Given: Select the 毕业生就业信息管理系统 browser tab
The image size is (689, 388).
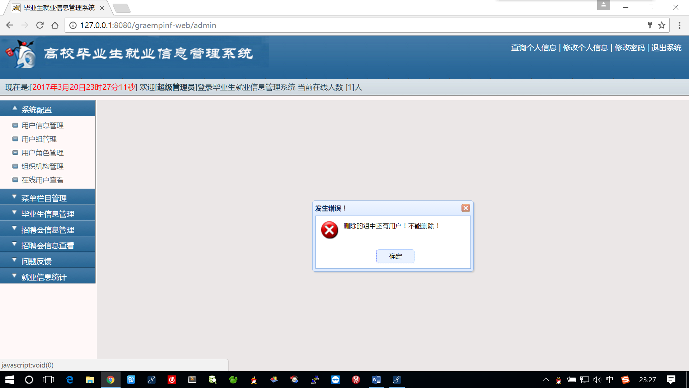Looking at the screenshot, I should pos(59,8).
